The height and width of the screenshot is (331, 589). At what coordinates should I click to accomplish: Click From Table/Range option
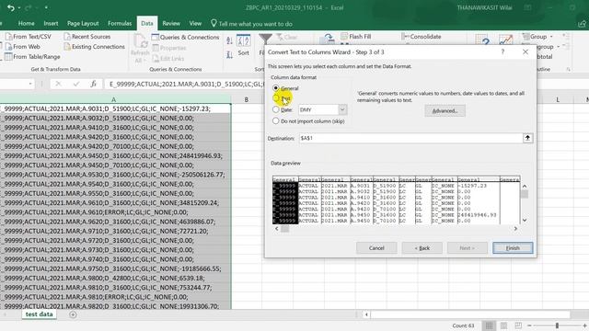[x=32, y=57]
